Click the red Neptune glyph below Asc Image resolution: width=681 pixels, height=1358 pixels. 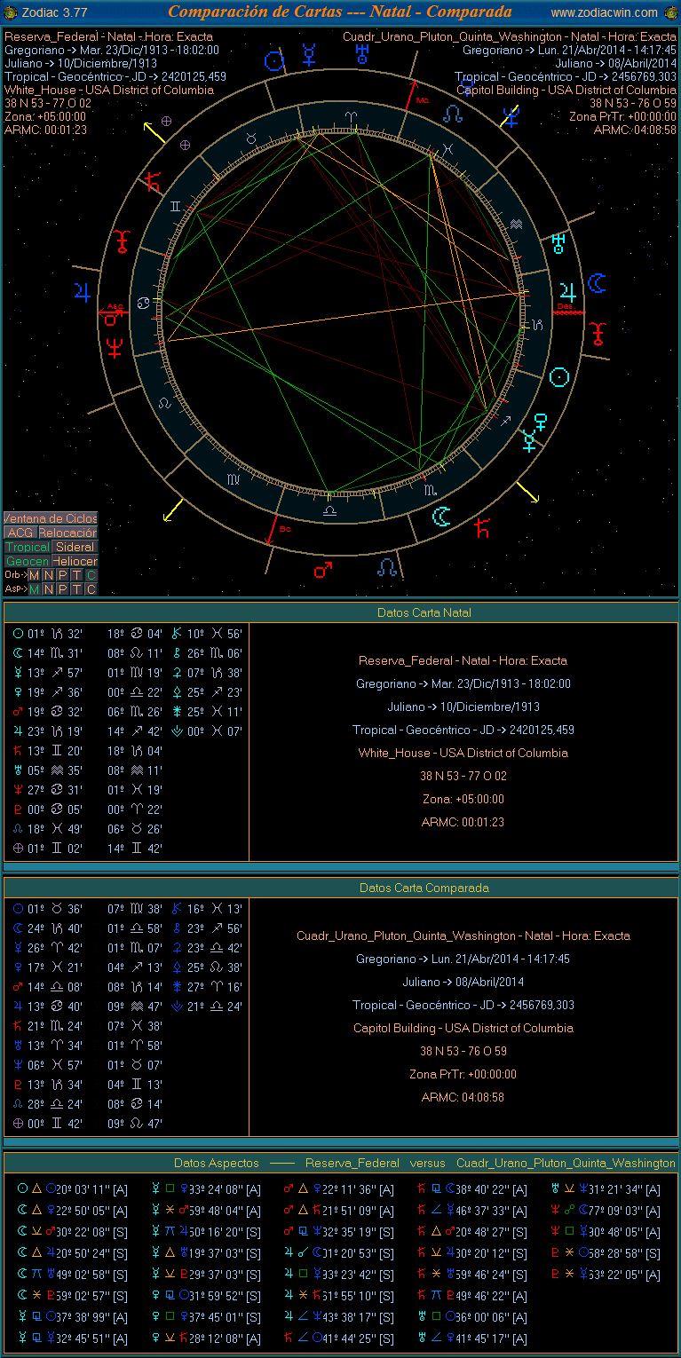(x=115, y=347)
